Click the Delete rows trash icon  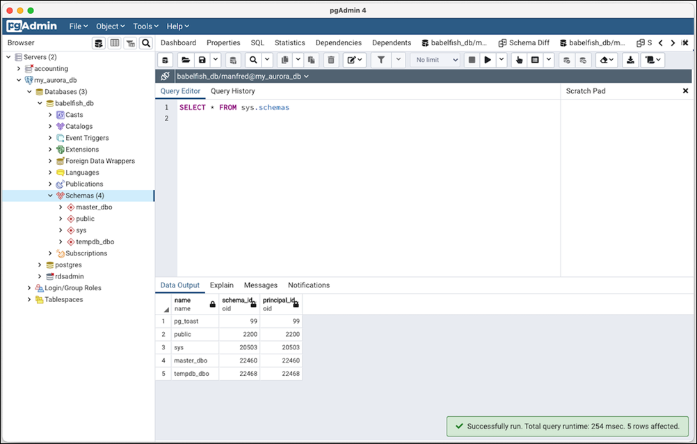tap(331, 61)
